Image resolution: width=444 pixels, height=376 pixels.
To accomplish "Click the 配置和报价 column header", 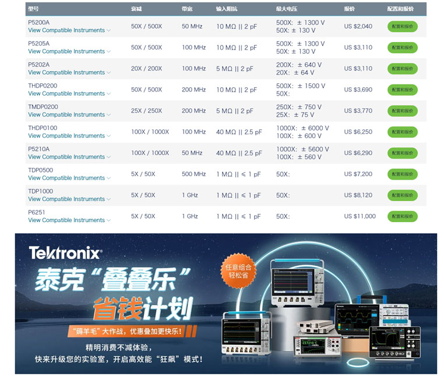I will pos(400,9).
